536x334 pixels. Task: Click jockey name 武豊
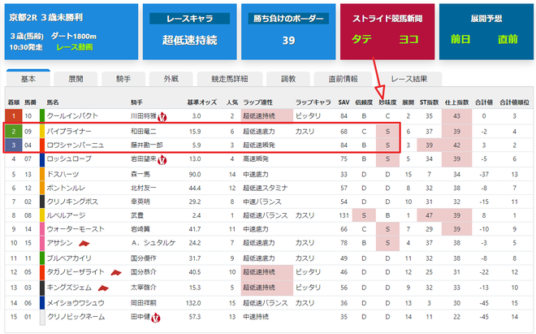(x=137, y=215)
